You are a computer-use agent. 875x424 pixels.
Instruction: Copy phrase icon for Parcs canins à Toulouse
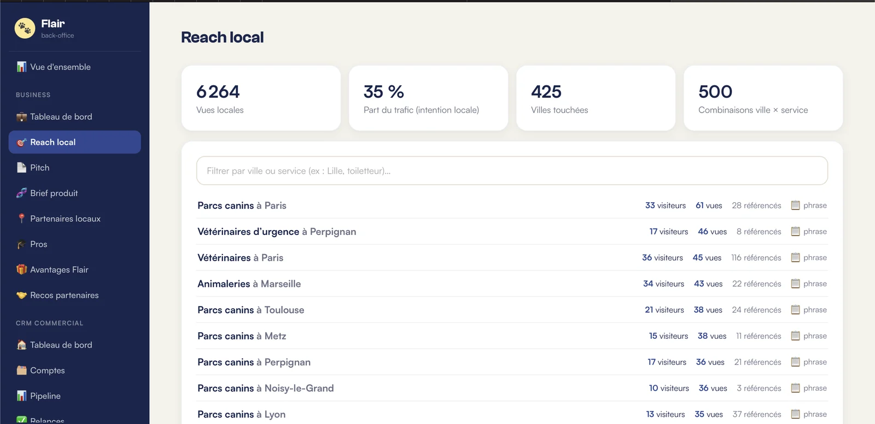[x=796, y=310]
